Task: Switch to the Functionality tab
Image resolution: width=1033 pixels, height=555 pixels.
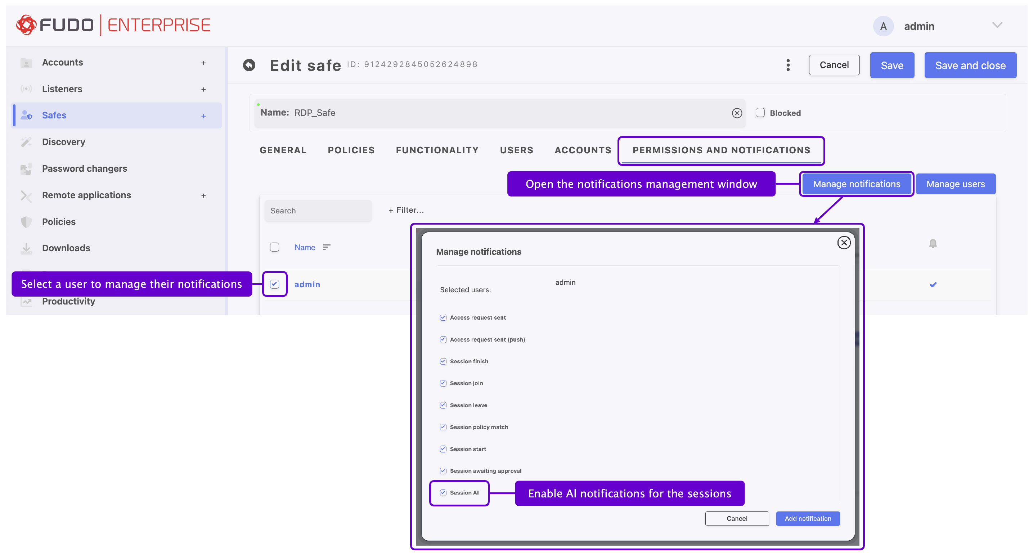Action: pos(437,150)
